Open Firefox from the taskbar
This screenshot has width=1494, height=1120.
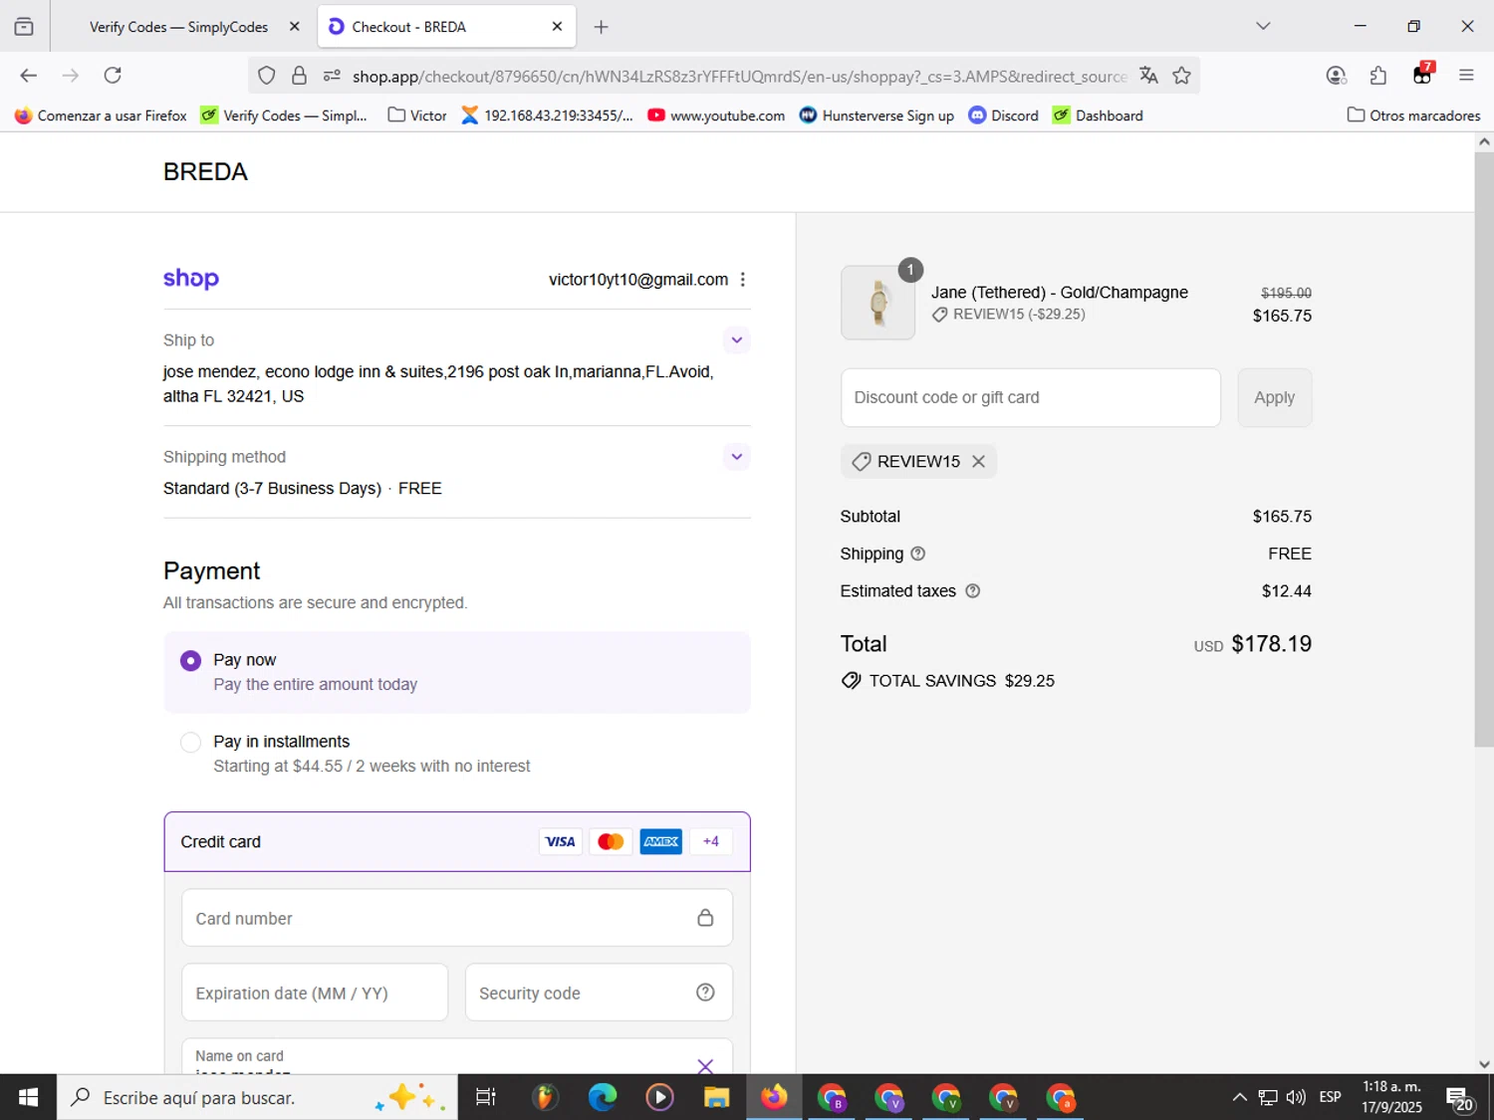(x=774, y=1097)
